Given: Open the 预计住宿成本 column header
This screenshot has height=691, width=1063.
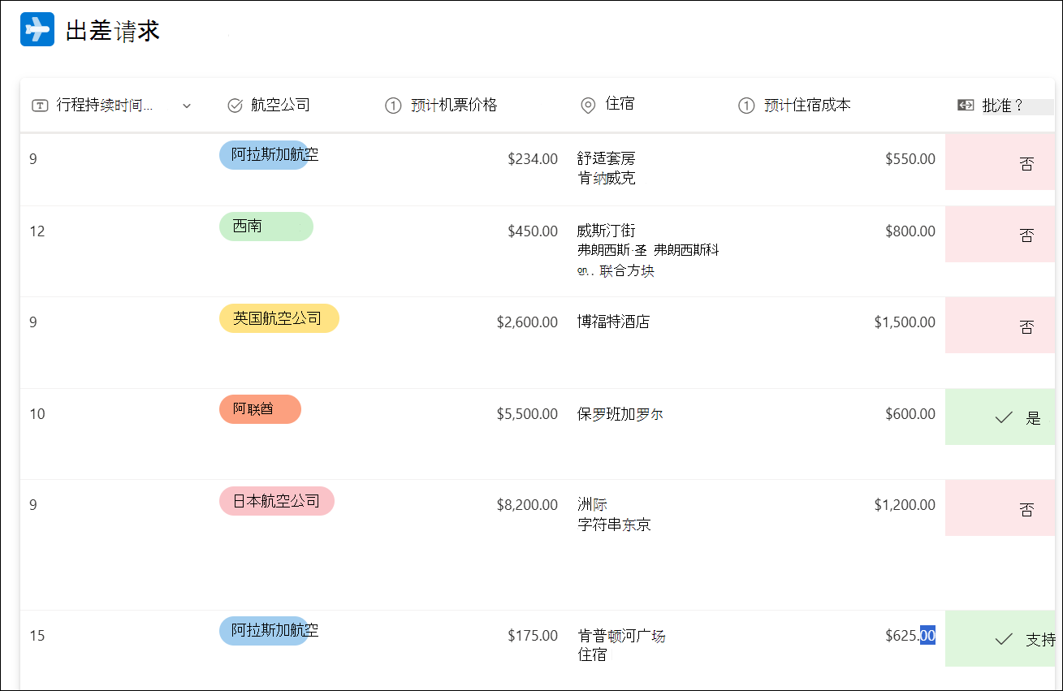Looking at the screenshot, I should (x=807, y=105).
